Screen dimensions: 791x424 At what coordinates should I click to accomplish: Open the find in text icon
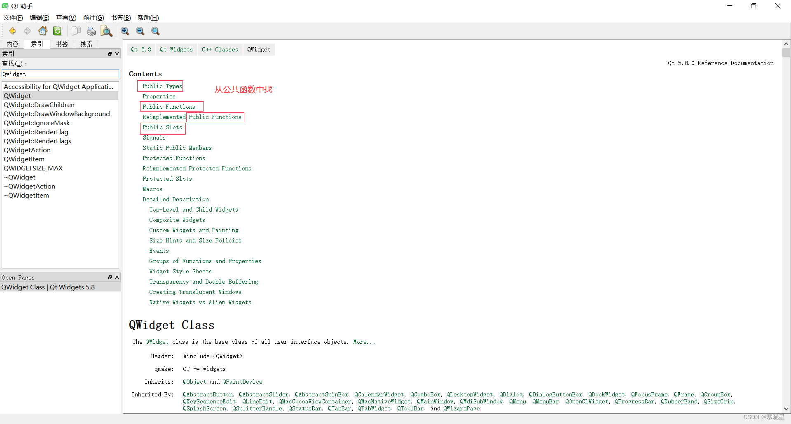pos(107,31)
